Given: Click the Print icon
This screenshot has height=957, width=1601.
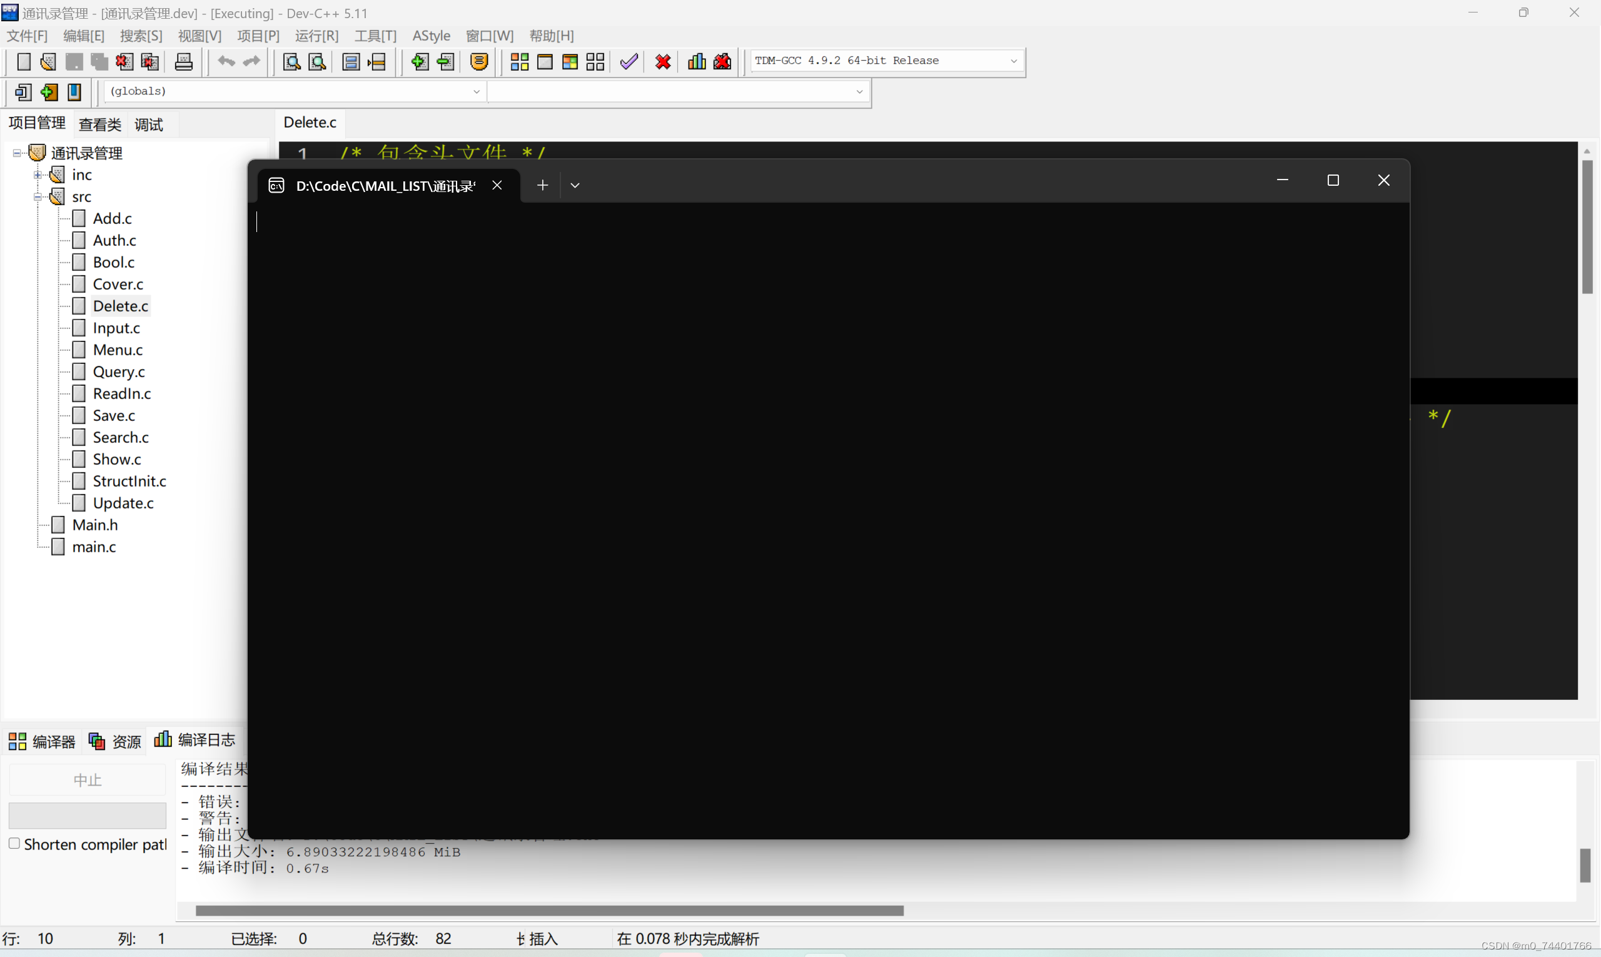Looking at the screenshot, I should tap(183, 61).
